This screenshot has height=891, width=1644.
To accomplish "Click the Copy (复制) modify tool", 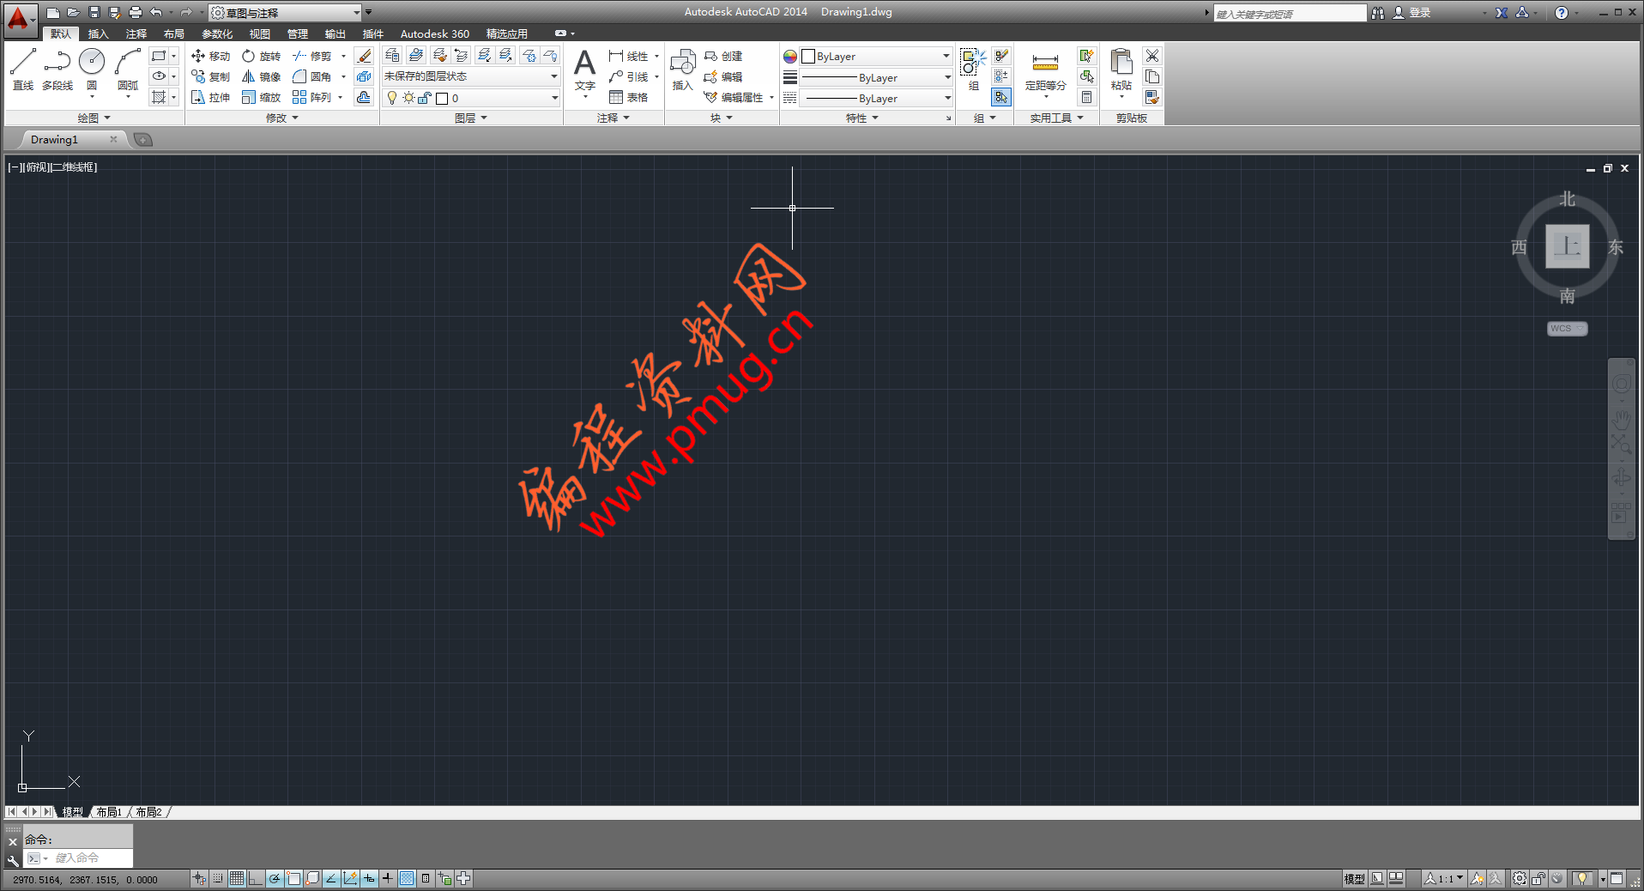I will click(210, 76).
